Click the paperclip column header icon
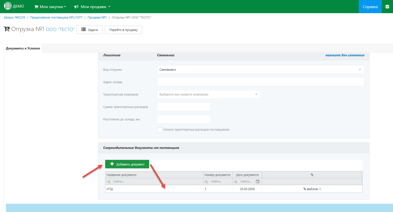The width and height of the screenshot is (393, 212). [x=312, y=175]
